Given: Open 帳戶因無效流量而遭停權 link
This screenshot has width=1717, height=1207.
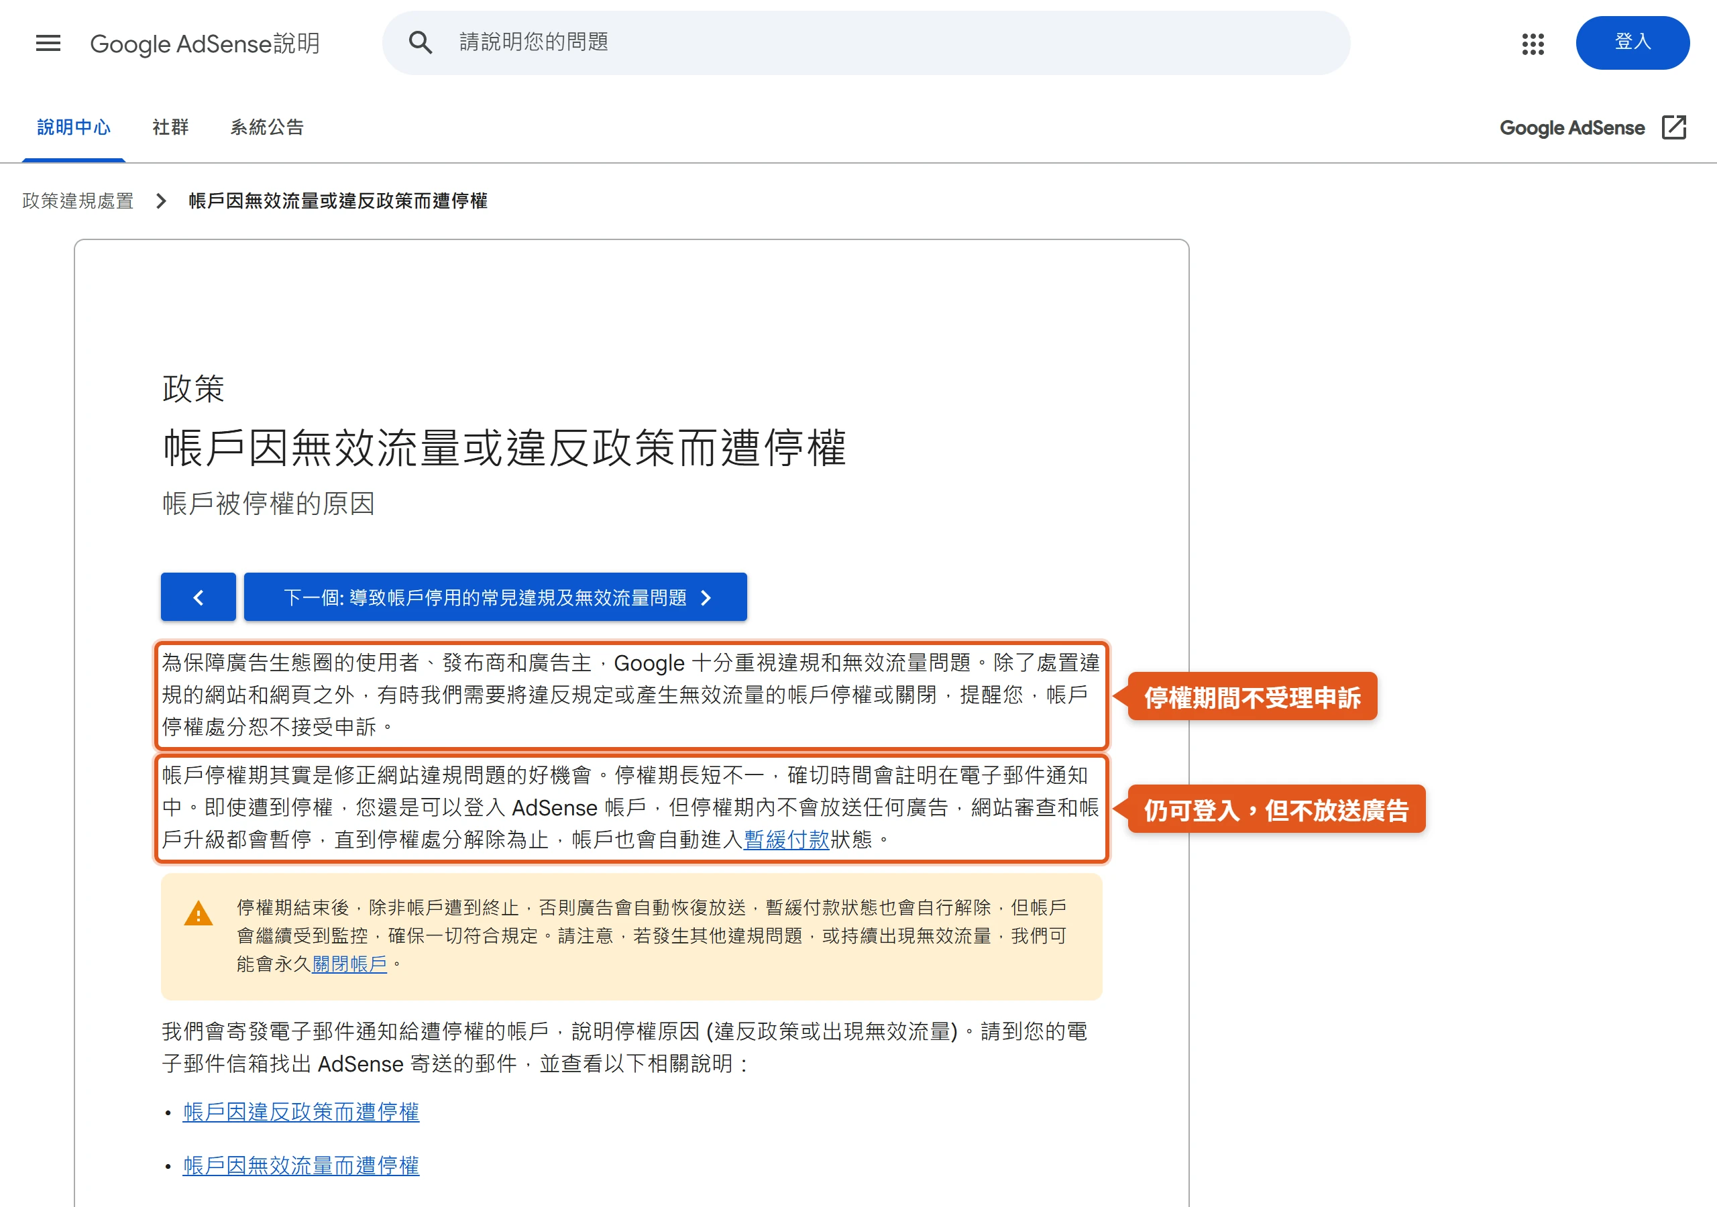Looking at the screenshot, I should [x=300, y=1166].
